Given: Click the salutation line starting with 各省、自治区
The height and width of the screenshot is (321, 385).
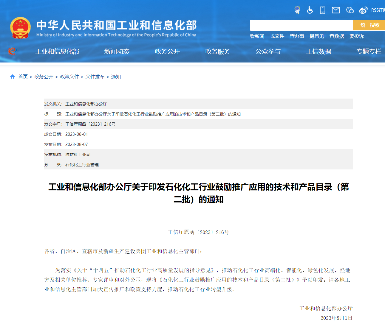Looking at the screenshot, I should [123, 251].
